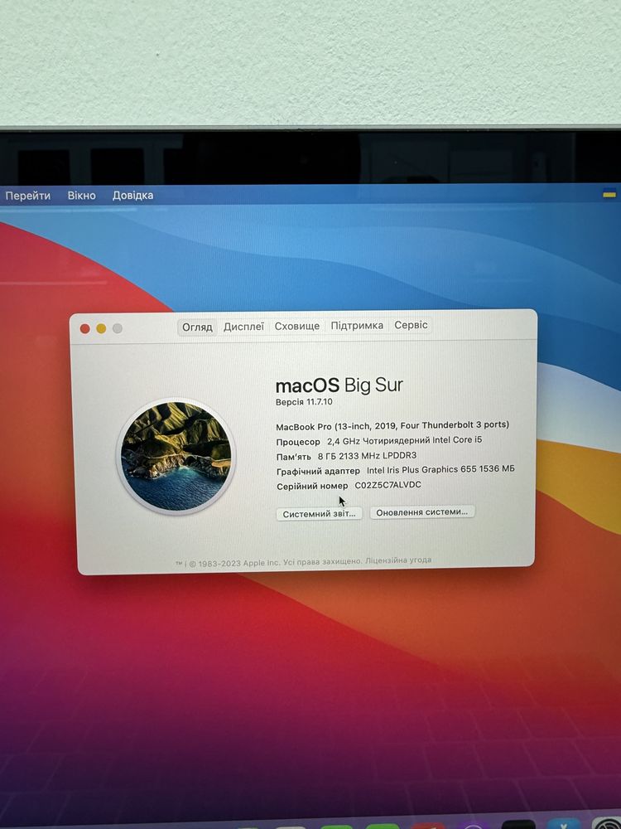Click the macOS Big Sur title
Screen dimensions: 621x829
click(339, 385)
